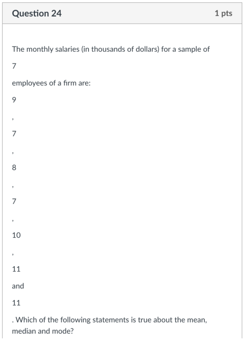Click the text 'employees of a firm are:'

51,83
